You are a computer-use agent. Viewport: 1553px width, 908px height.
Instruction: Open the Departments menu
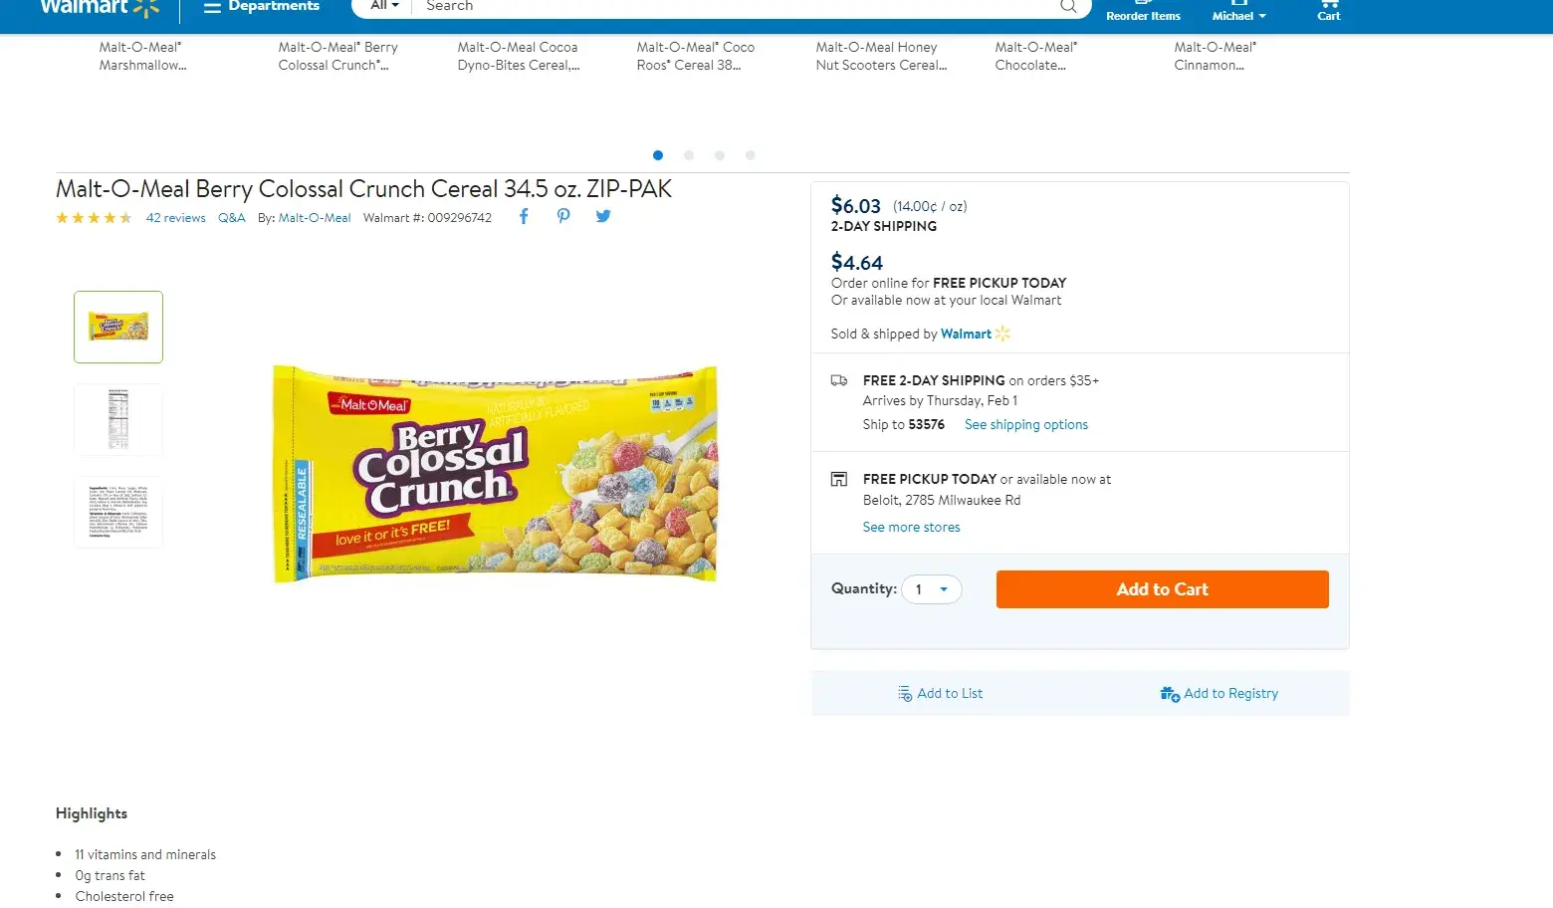coord(261,7)
